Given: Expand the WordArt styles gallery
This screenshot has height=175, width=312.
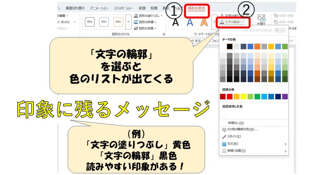Looking at the screenshot, I should (214, 22).
